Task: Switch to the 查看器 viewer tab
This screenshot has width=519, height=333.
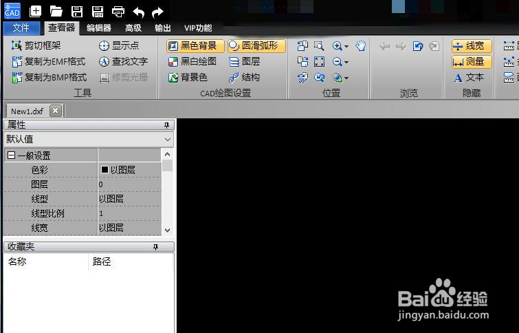Action: click(62, 28)
